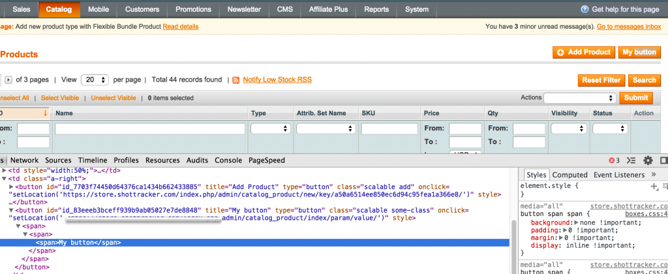Viewport: 668px width, 274px height.
Task: Click the Select Visible link
Action: point(60,98)
